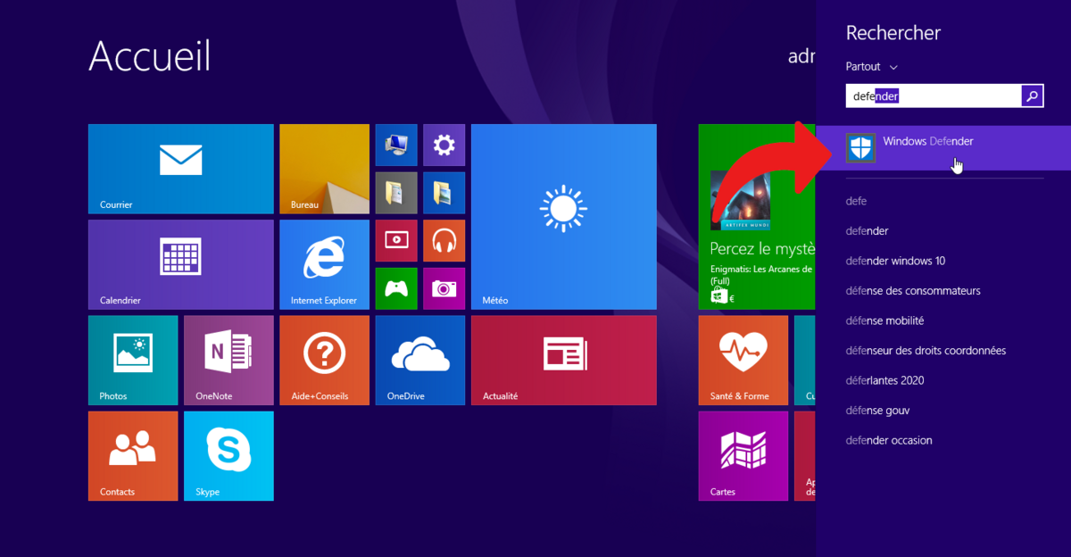Launch the Music headphones tile
The image size is (1071, 557).
pyautogui.click(x=444, y=240)
